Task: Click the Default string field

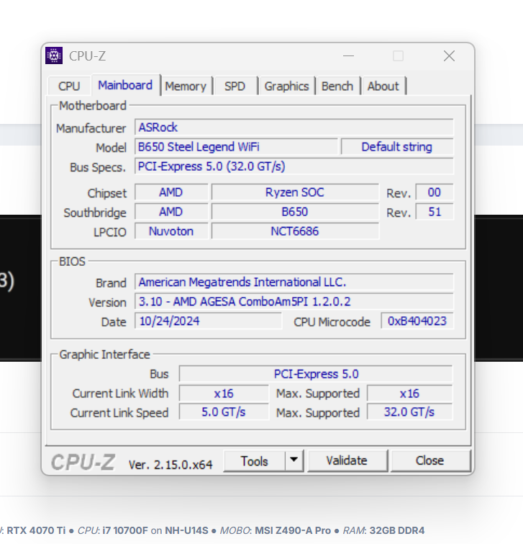Action: (397, 147)
